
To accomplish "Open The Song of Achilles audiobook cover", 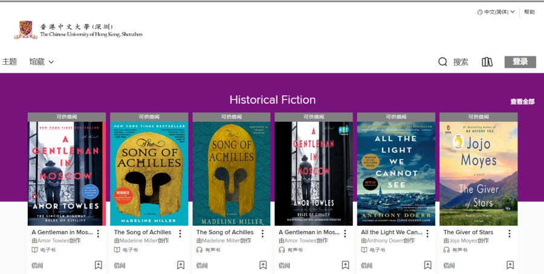I will (232, 174).
